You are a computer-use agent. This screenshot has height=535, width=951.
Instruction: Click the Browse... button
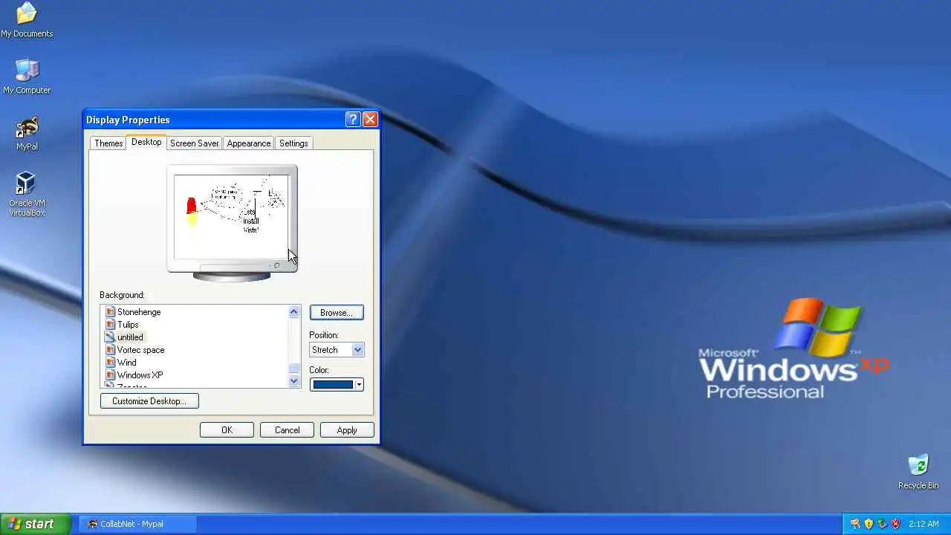pos(337,313)
